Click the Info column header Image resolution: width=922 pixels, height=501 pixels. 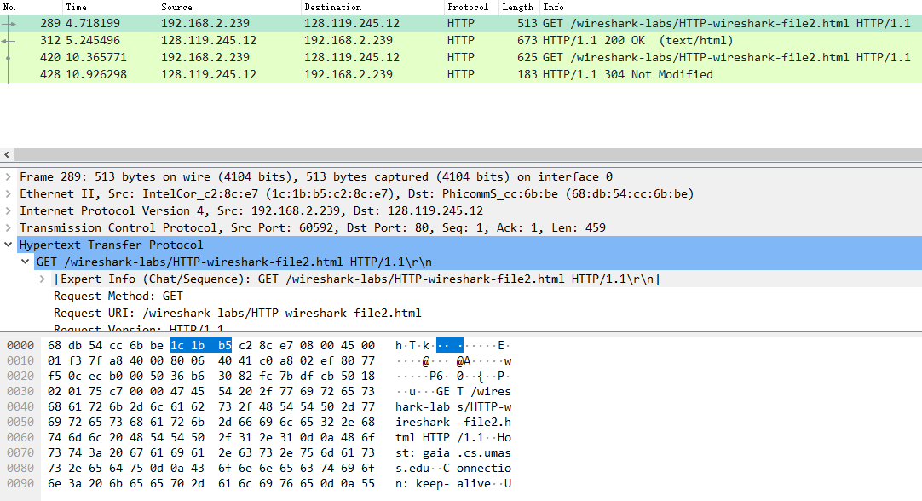(730, 7)
